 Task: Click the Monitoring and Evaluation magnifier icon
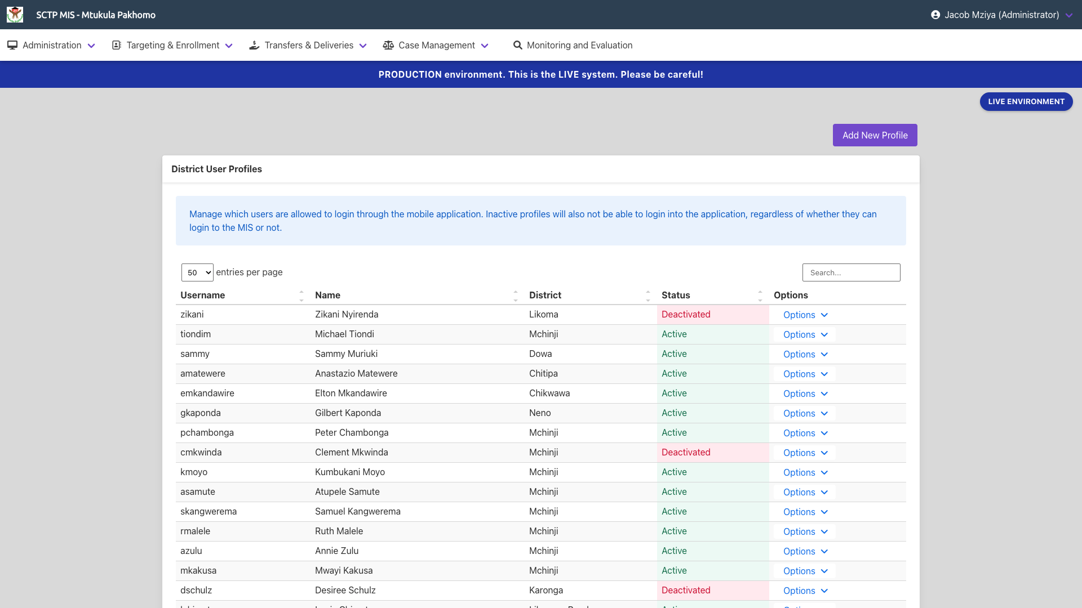pos(517,45)
